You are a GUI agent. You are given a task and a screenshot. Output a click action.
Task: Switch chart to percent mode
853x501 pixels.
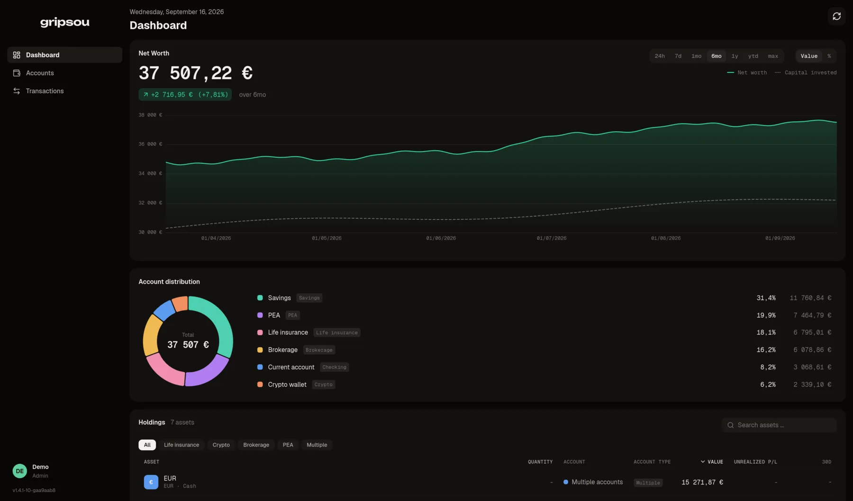(829, 56)
